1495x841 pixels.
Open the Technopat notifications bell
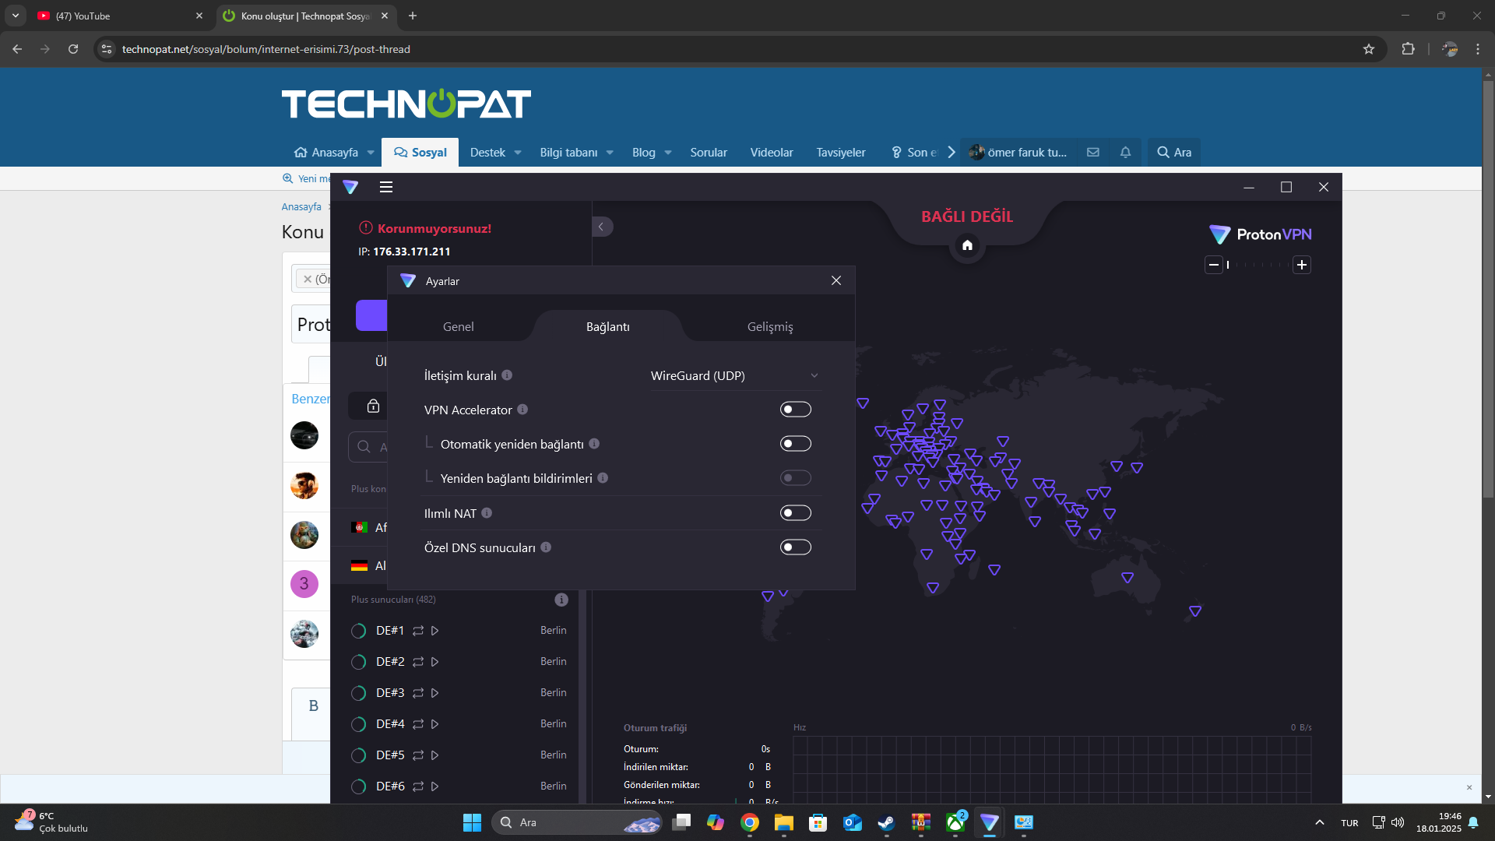click(x=1125, y=153)
